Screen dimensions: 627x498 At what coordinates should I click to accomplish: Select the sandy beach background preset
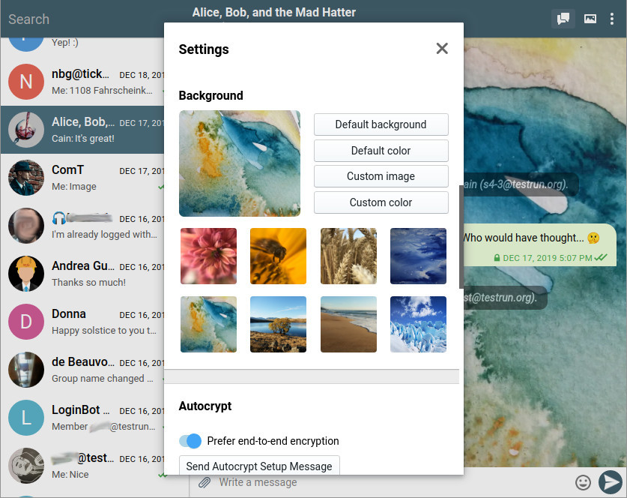point(348,324)
